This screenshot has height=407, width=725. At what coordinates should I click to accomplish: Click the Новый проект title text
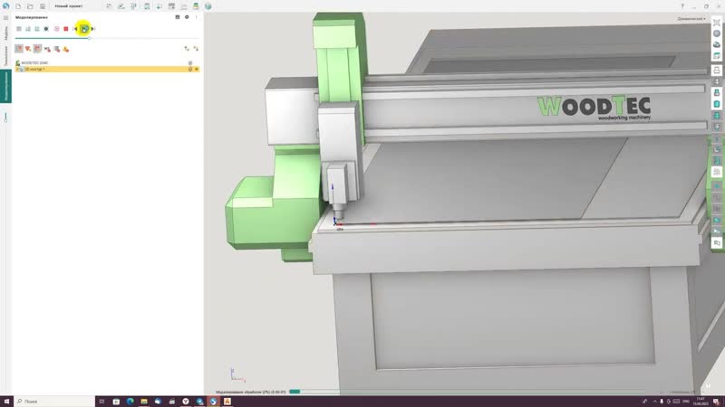tap(69, 6)
